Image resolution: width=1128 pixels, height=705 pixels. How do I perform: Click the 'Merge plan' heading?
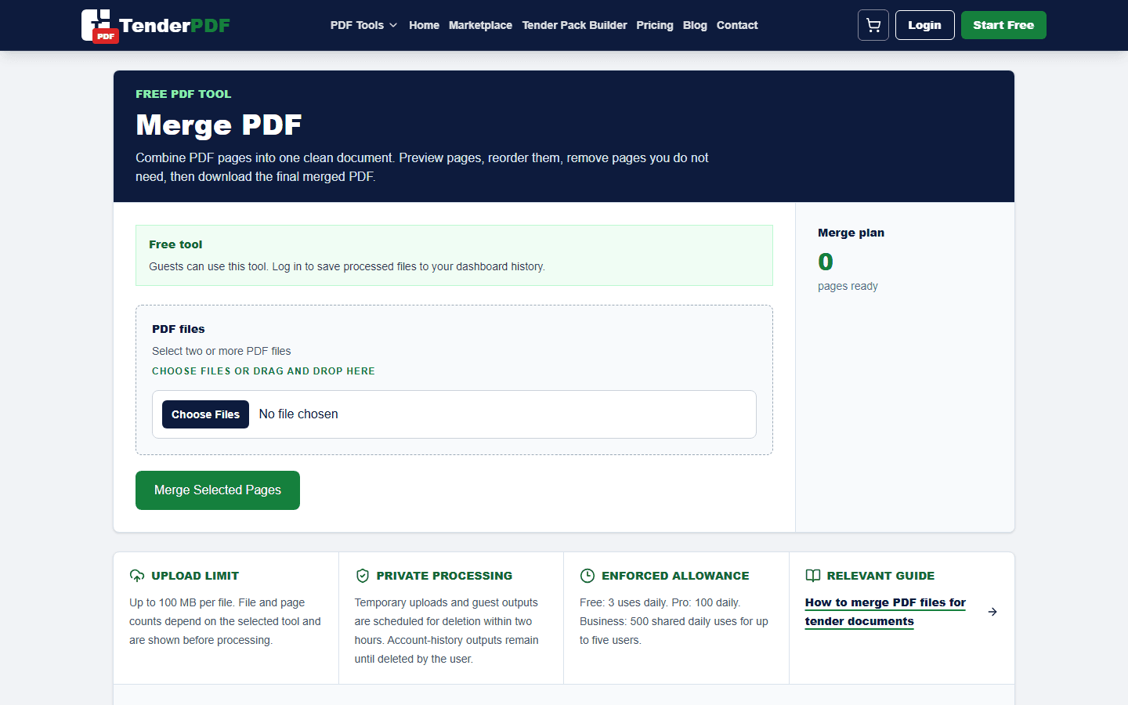click(851, 233)
